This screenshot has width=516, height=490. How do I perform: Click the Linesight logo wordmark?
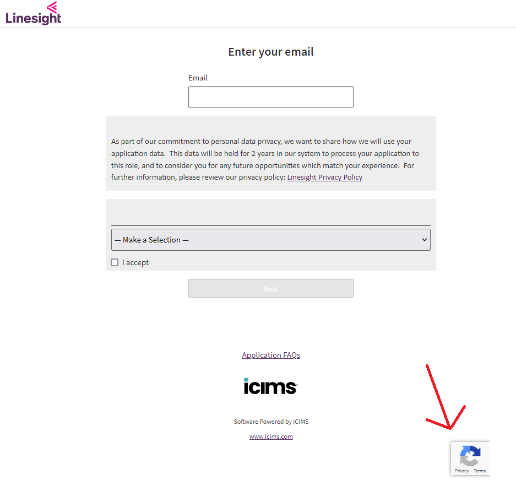click(33, 18)
